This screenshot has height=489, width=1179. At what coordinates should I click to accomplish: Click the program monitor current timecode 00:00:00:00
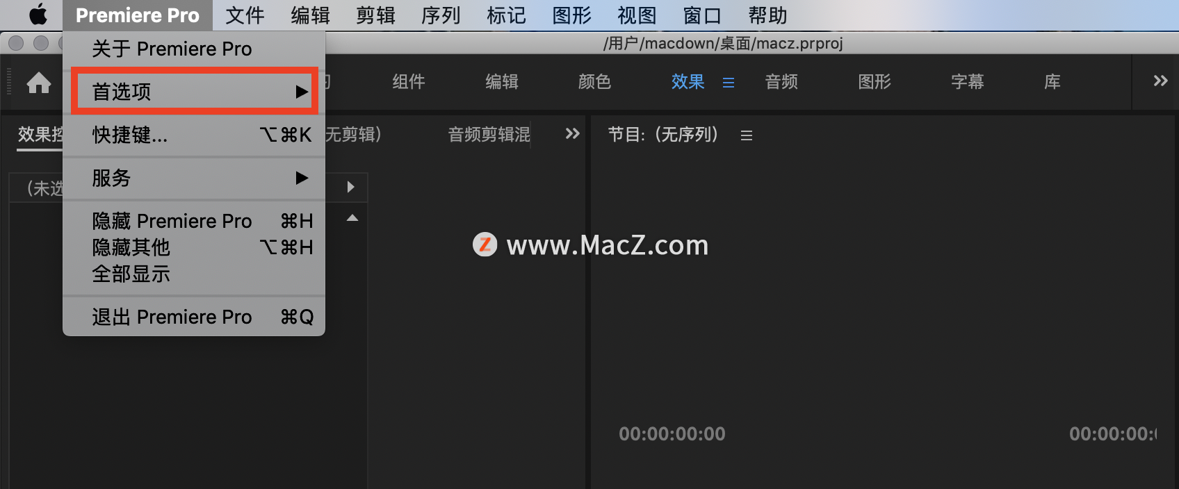tap(672, 434)
